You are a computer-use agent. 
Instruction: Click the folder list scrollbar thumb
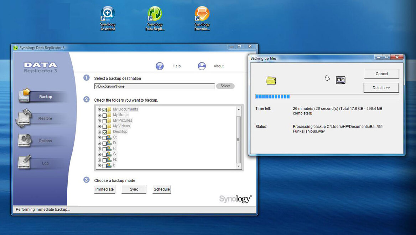[x=238, y=140]
